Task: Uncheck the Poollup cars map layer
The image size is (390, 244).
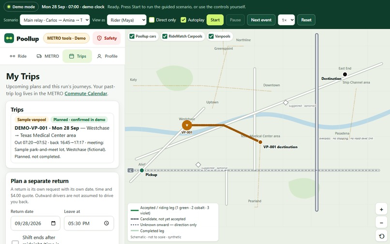Action: pos(132,36)
